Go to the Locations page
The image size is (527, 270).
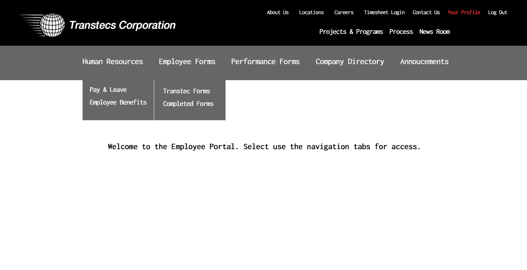point(311,12)
